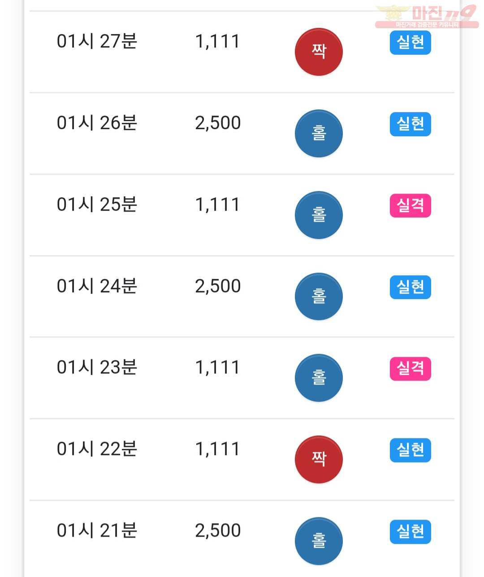The height and width of the screenshot is (577, 484).
Task: Select the 실현 badge for 01시 27분
Action: pyautogui.click(x=411, y=43)
